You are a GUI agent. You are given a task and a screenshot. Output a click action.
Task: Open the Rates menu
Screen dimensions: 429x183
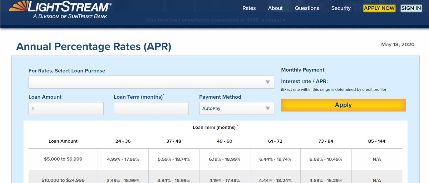pyautogui.click(x=249, y=8)
